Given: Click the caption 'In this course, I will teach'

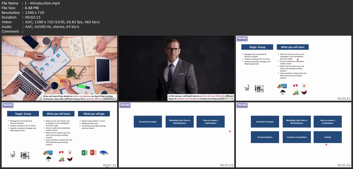Looking at the screenshot, I should click(201, 97).
